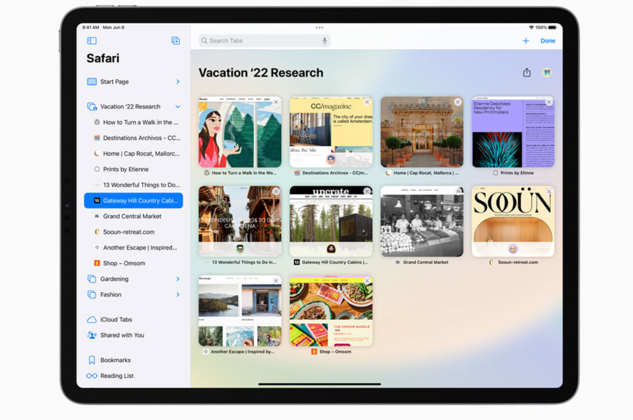Open Reading List label in sidebar
This screenshot has height=420, width=633.
[117, 376]
